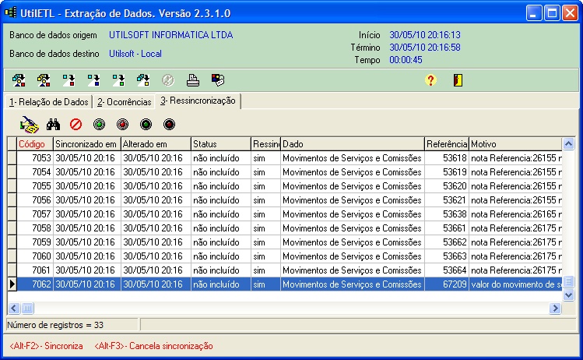The image size is (583, 360).
Task: Click the Alterado em column header
Action: (x=156, y=144)
